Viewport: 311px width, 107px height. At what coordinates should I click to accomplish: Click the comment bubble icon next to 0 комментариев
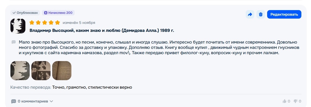click(x=13, y=101)
